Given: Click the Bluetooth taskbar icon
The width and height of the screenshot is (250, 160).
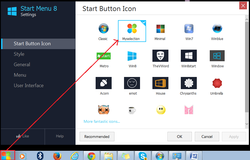Looking at the screenshot, I should click(40, 156).
